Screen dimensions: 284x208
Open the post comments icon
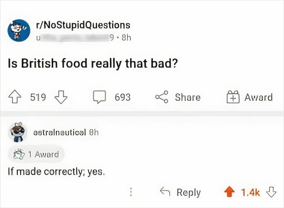99,97
